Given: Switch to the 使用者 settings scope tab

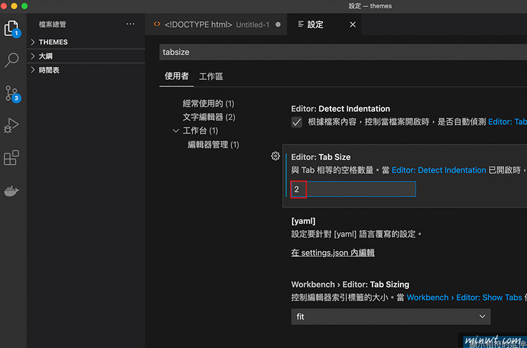Looking at the screenshot, I should tap(177, 76).
